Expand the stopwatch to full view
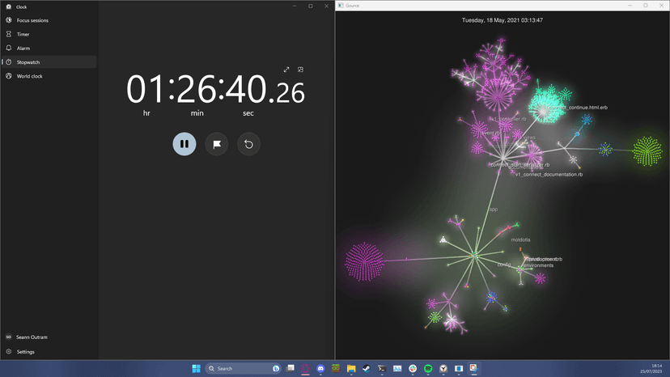Image resolution: width=670 pixels, height=377 pixels. (286, 70)
